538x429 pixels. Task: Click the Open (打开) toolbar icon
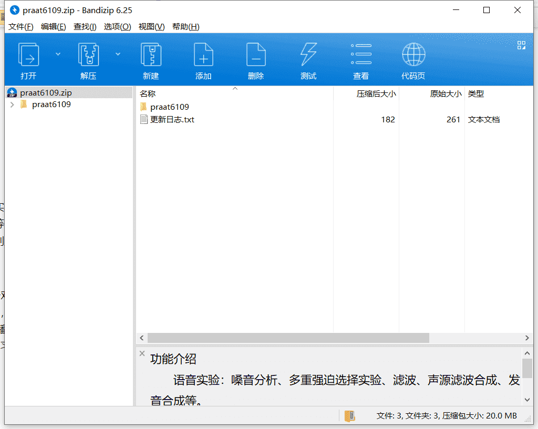28,55
